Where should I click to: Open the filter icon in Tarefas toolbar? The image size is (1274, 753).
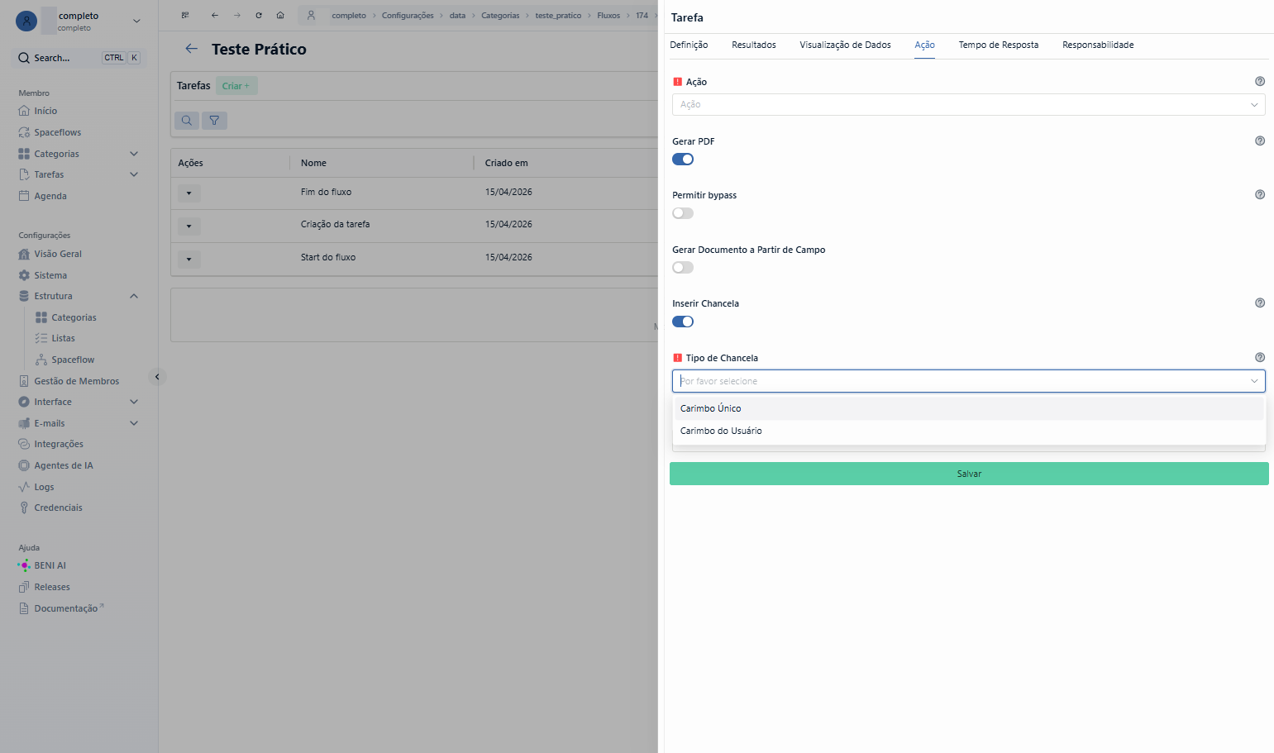click(214, 121)
